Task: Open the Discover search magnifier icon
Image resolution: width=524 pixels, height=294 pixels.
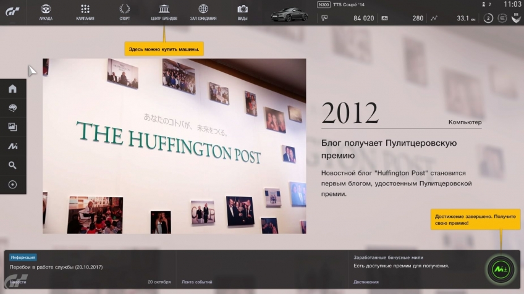Action: pos(13,165)
